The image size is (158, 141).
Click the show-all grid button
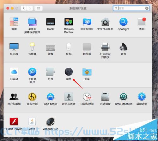(39, 8)
